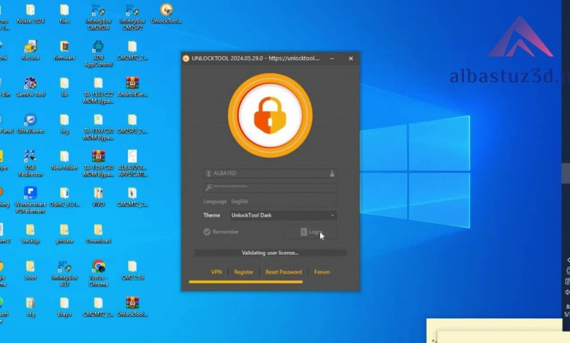Open the cfg folder on the desktop

click(31, 307)
